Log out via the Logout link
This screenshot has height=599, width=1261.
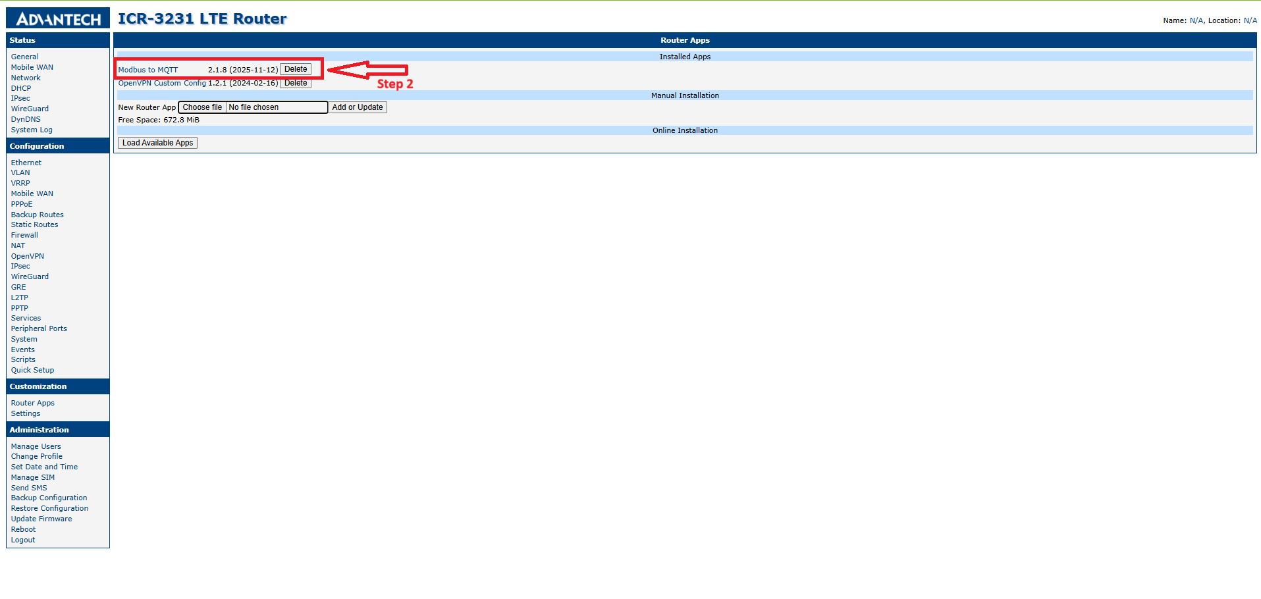[23, 540]
